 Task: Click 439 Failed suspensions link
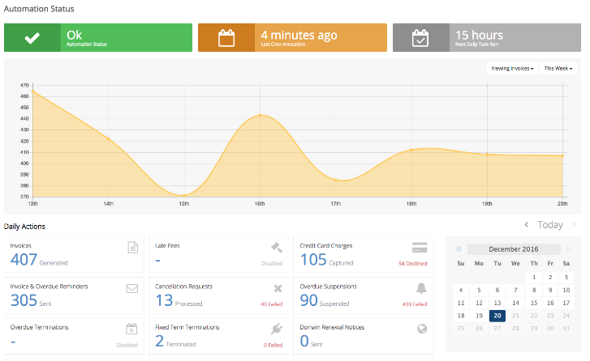[x=415, y=304]
